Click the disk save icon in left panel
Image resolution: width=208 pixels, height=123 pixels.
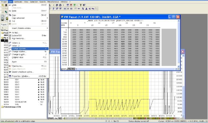point(2,20)
